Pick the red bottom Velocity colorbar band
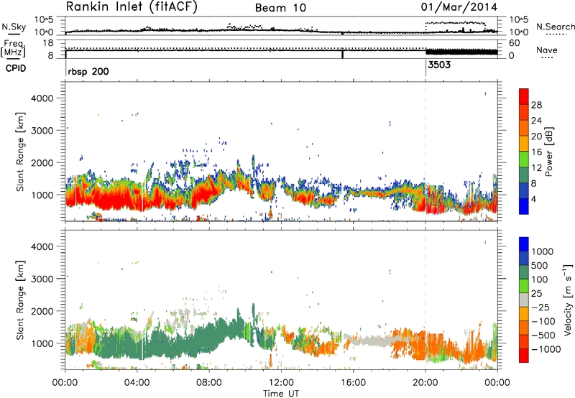 point(524,356)
